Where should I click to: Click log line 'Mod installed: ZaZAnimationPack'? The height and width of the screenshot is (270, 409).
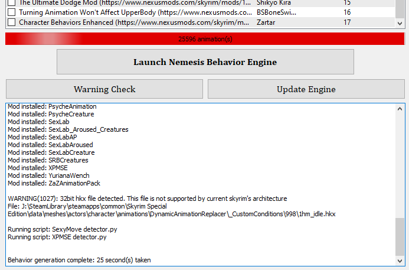[54, 183]
